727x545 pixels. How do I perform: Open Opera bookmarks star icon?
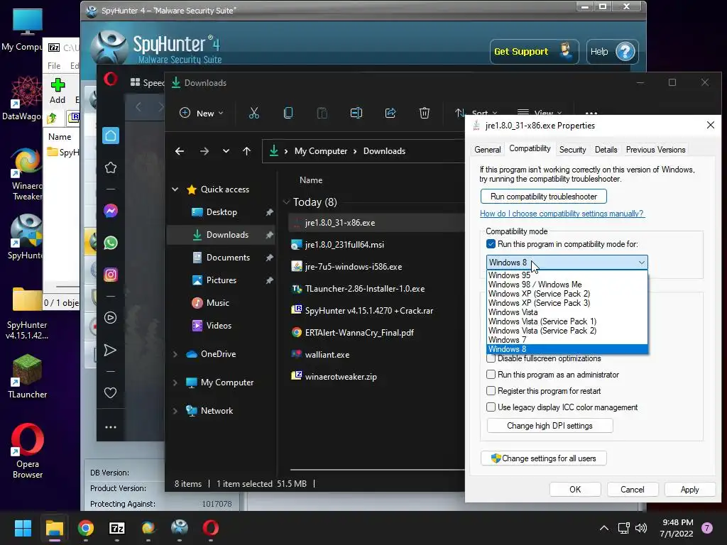(110, 167)
